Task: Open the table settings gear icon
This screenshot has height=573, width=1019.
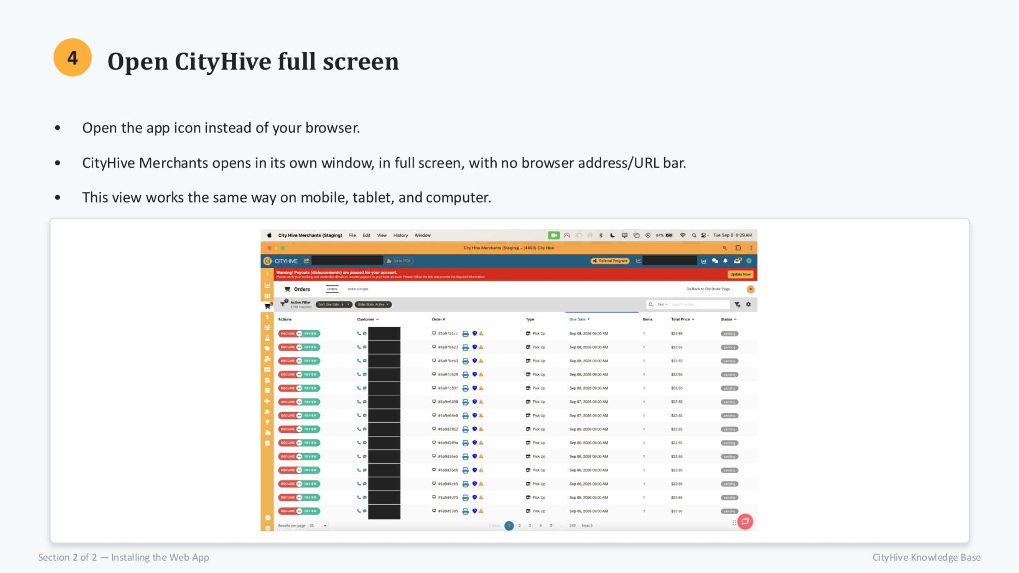Action: coord(749,304)
